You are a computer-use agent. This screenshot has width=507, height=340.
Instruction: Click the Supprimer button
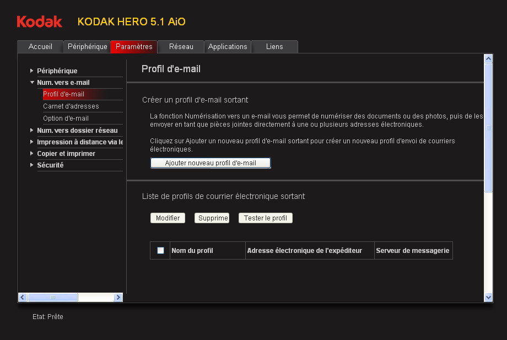(x=212, y=218)
